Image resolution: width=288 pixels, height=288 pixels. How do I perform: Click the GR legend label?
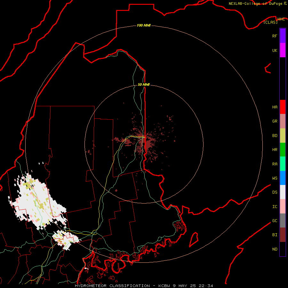275,121
